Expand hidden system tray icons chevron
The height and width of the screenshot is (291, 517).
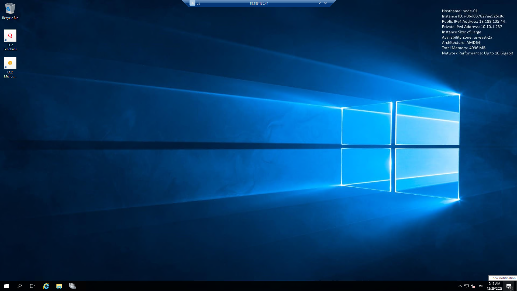[x=460, y=286]
